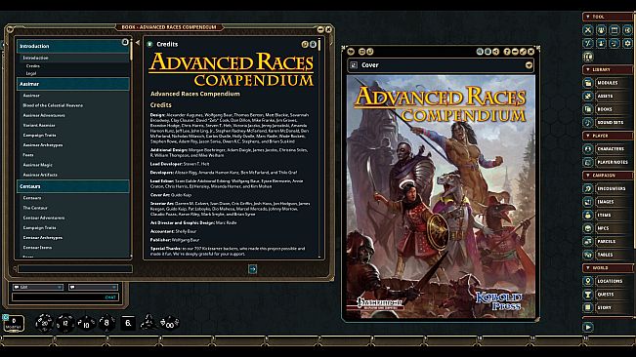This screenshot has width=636, height=357.
Task: Roll the percentile d100 die
Action: 169,323
